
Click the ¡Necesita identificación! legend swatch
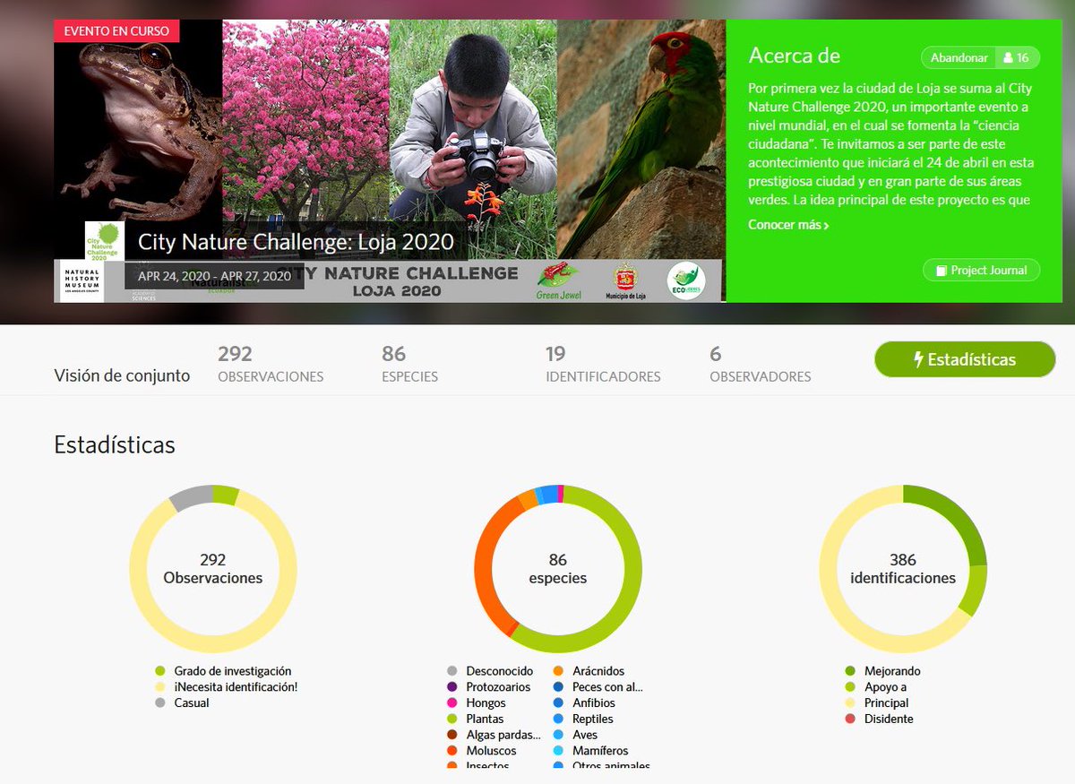coord(160,687)
